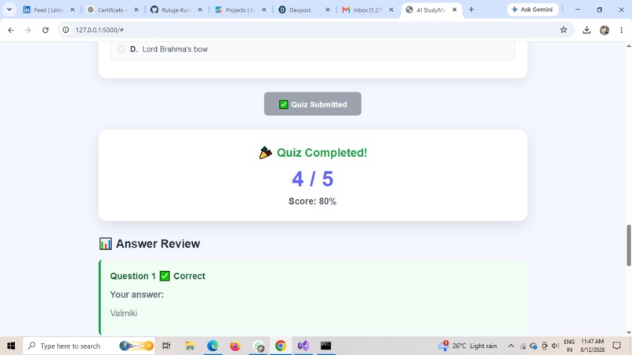Open the notification center icon

616,346
